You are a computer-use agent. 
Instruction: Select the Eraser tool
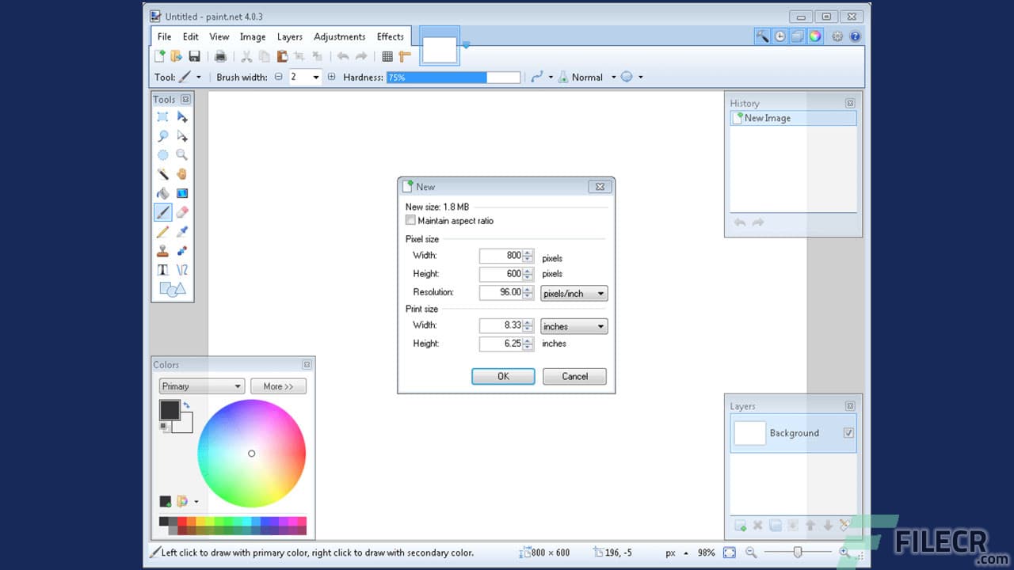(182, 211)
